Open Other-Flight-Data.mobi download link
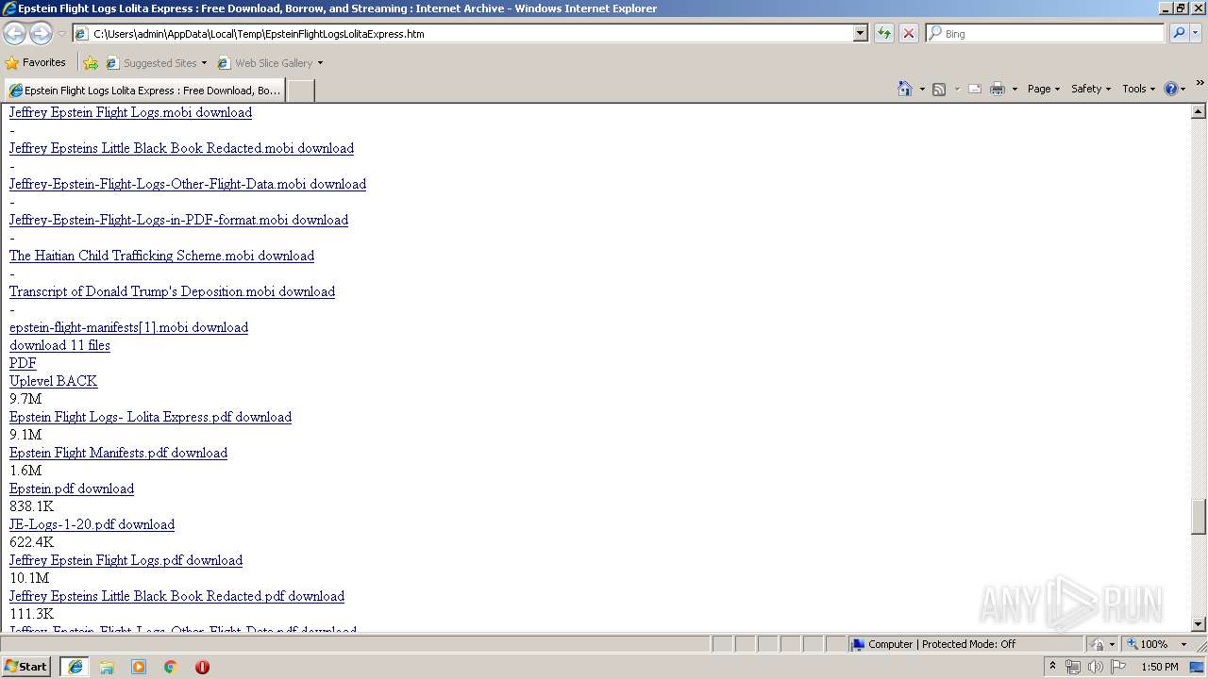1208x679 pixels. [x=188, y=184]
